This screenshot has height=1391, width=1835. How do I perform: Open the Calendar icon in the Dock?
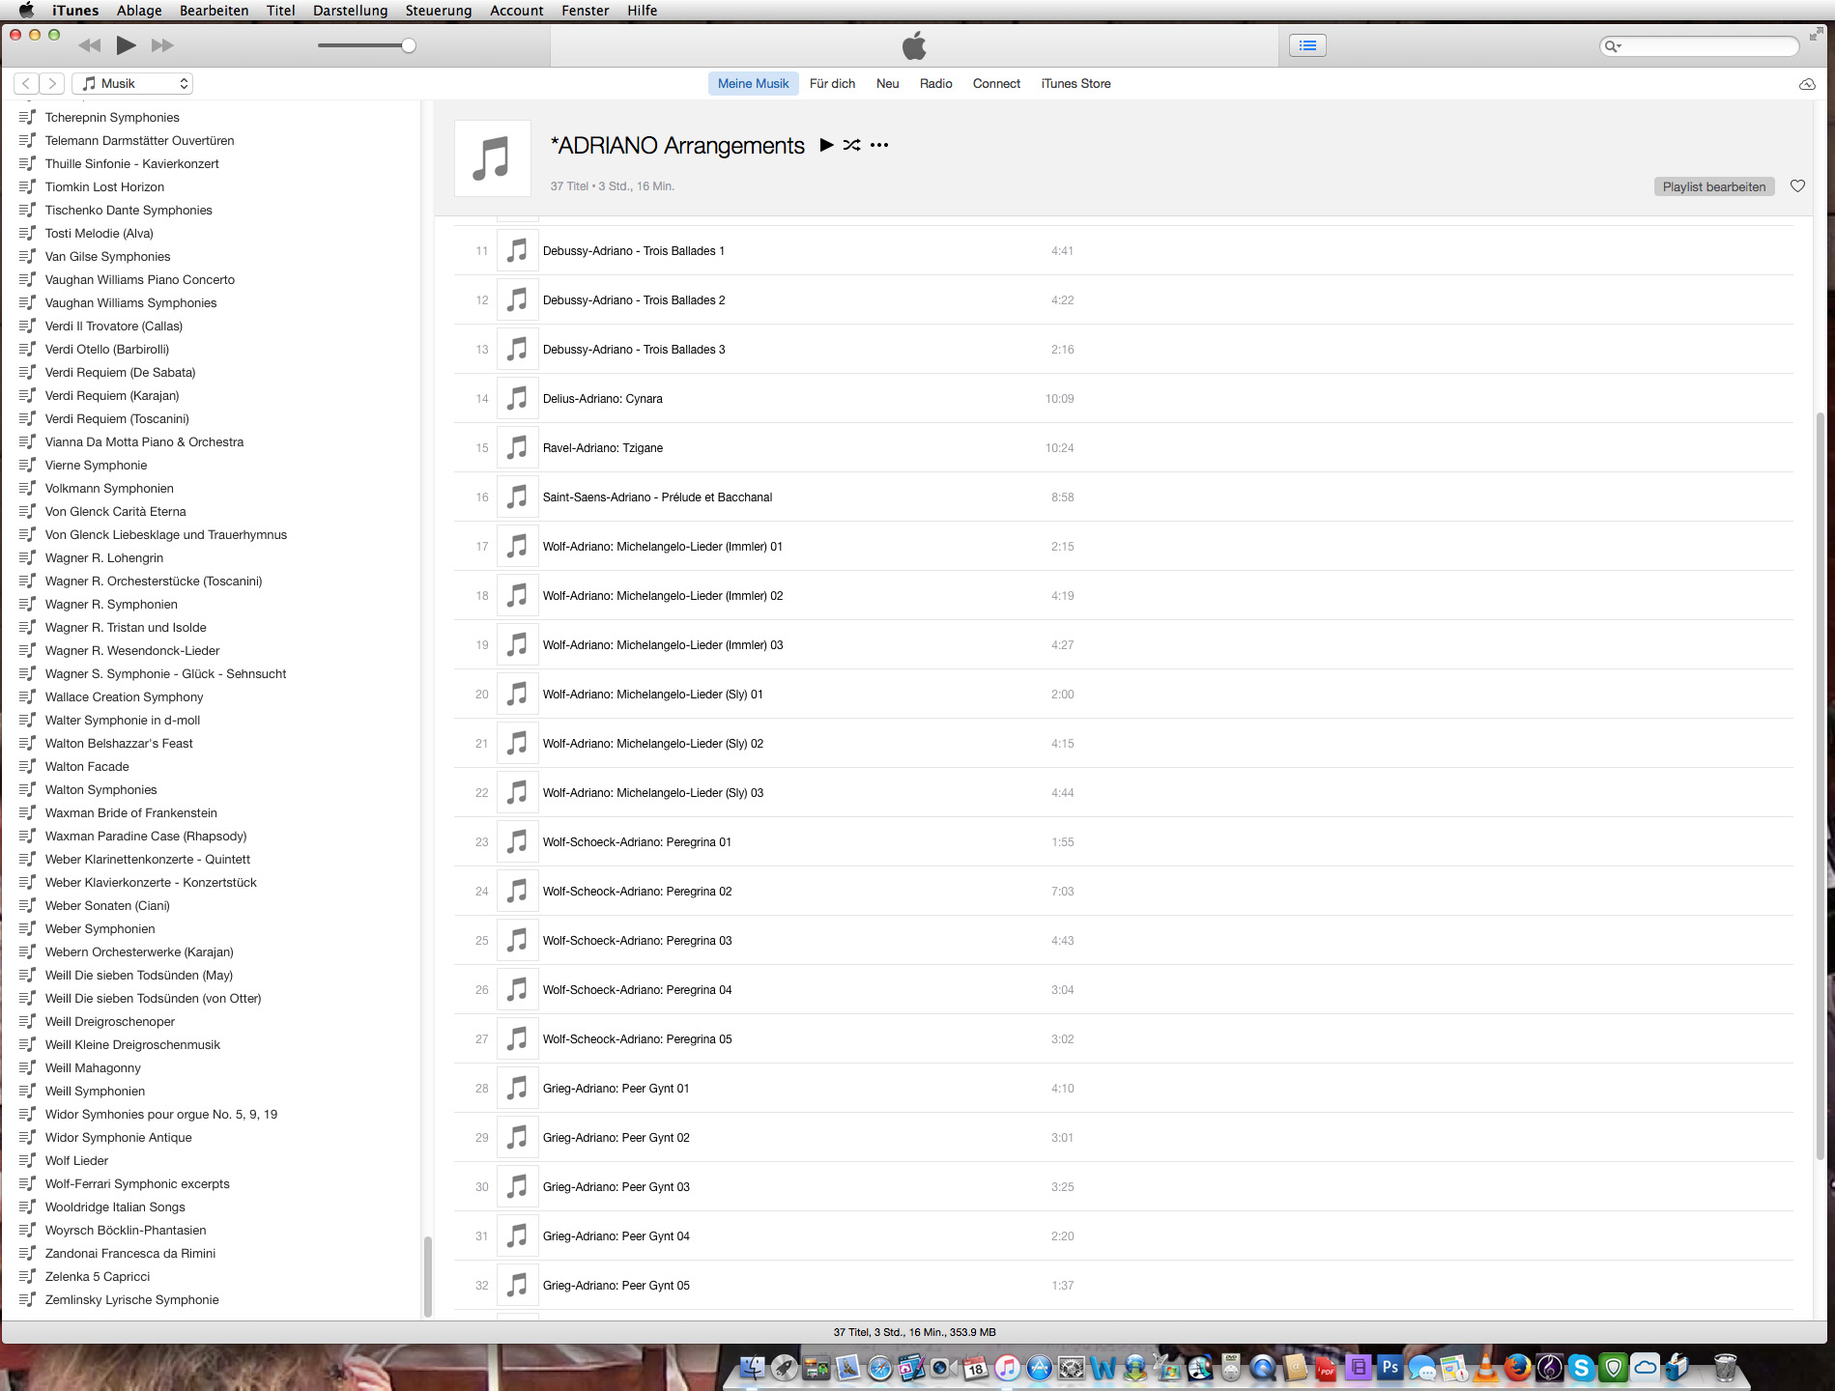(975, 1368)
